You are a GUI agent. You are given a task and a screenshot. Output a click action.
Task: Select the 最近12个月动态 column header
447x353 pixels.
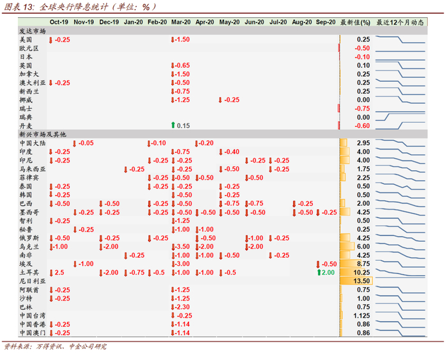[x=400, y=22]
